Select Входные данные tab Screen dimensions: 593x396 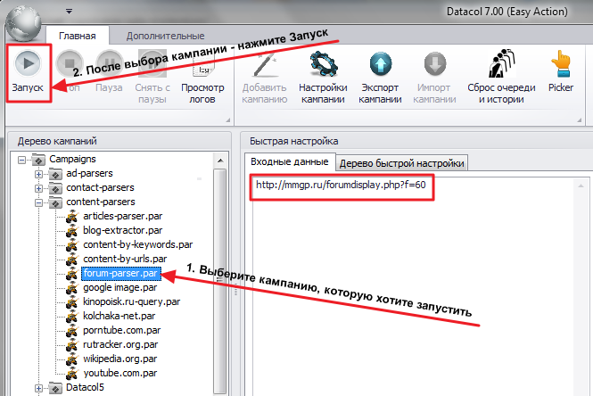(x=290, y=161)
